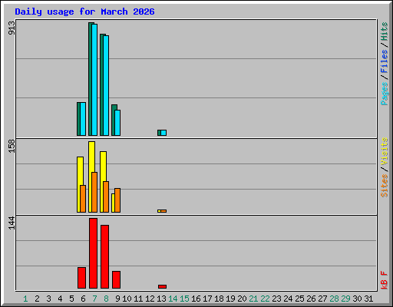393x307 pixels.
Task: Click day label 18 on the x-axis
Action: [219, 299]
